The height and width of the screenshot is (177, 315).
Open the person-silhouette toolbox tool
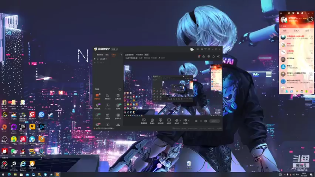pos(107,96)
